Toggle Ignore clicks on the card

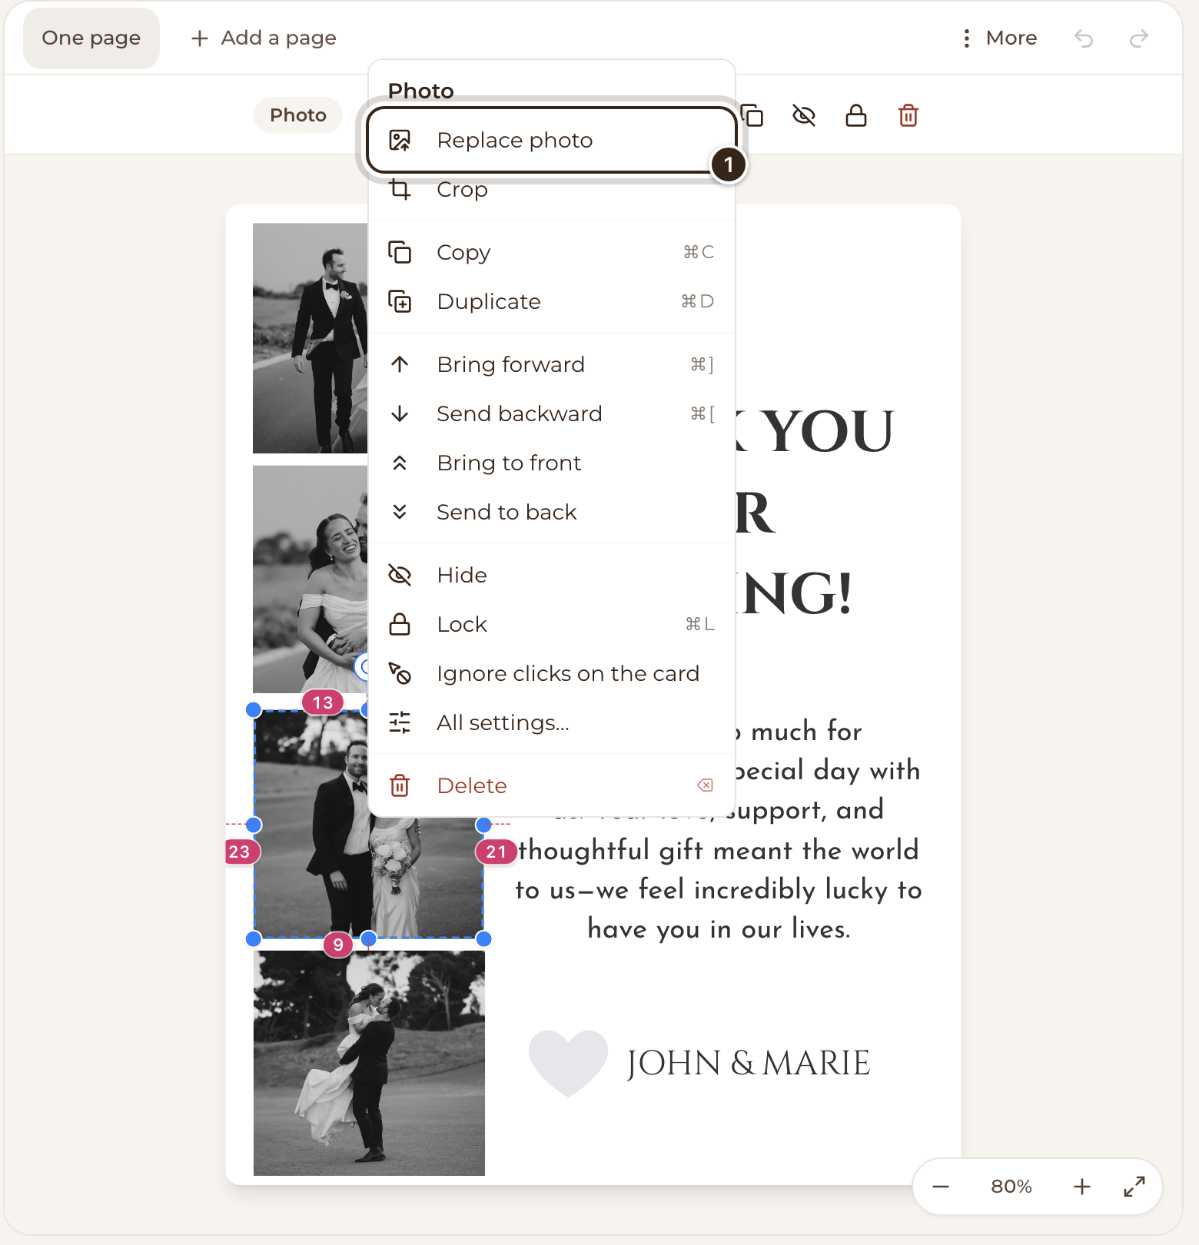click(551, 673)
